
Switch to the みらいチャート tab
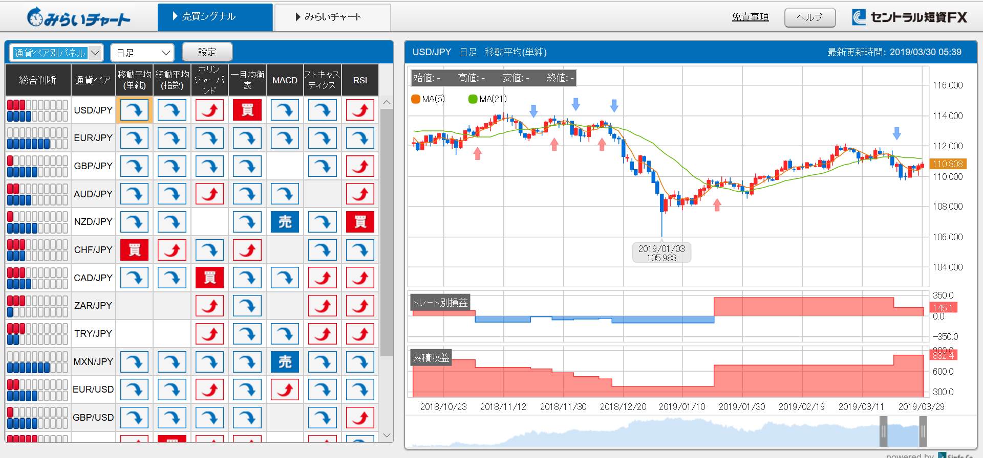click(x=333, y=17)
